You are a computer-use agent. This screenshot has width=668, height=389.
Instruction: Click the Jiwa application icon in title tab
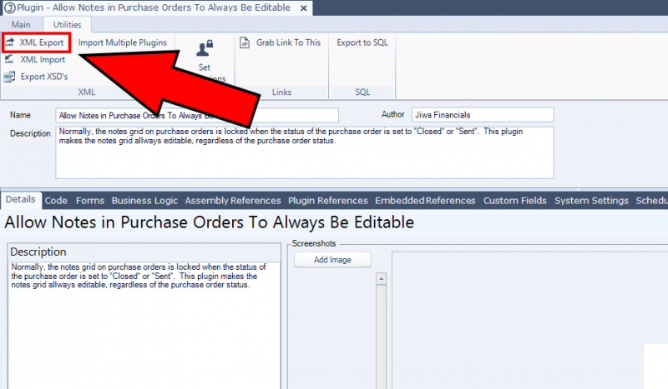point(10,7)
